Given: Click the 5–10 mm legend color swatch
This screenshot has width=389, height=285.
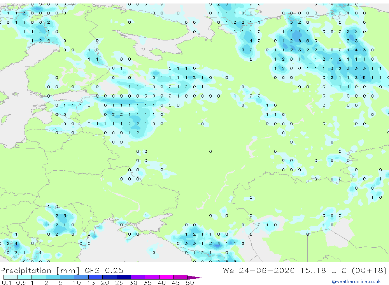Looking at the screenshot, I should (x=67, y=277).
